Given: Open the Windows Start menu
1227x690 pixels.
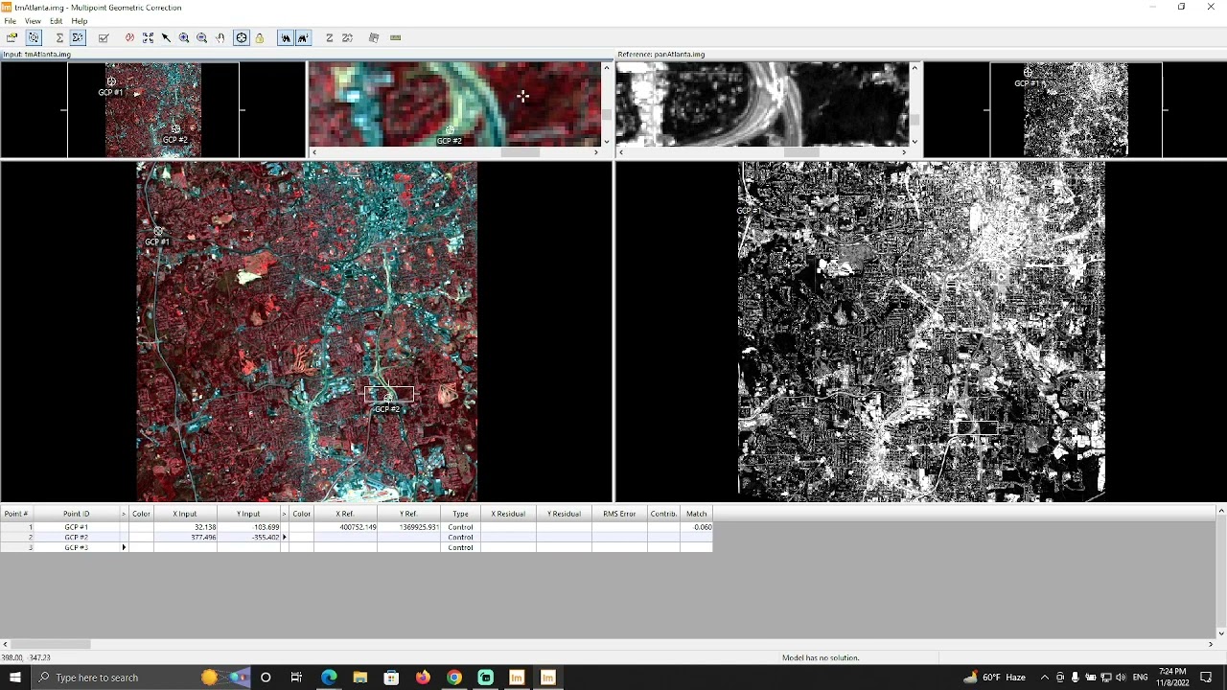Looking at the screenshot, I should [x=14, y=678].
